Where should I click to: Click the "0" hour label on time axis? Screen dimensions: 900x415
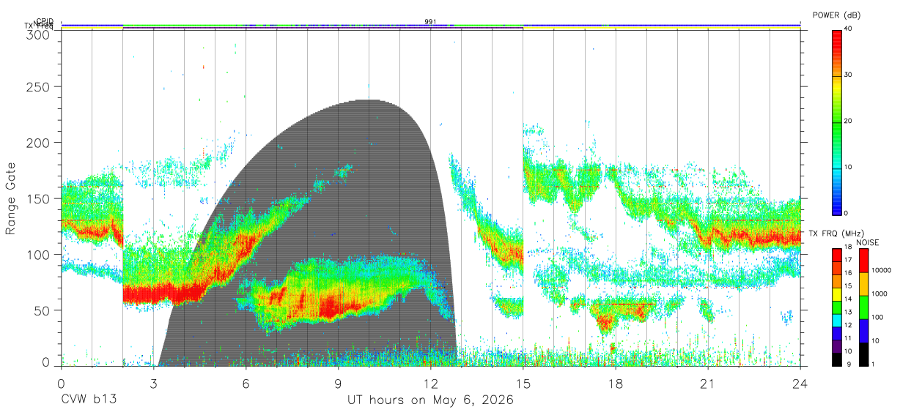tap(61, 383)
